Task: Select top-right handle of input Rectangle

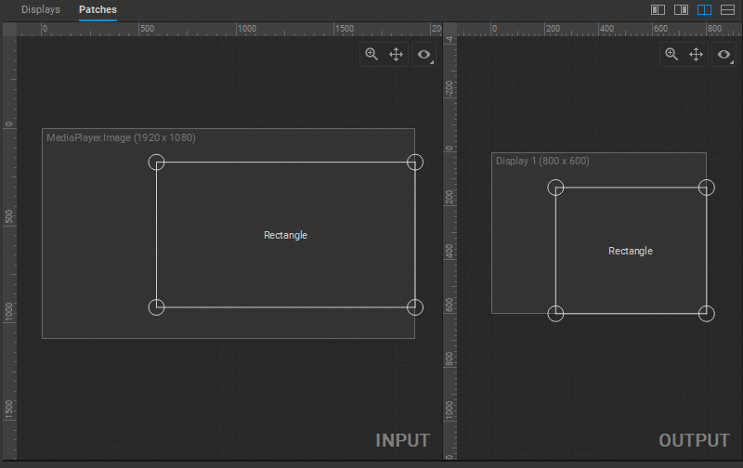Action: click(x=415, y=162)
